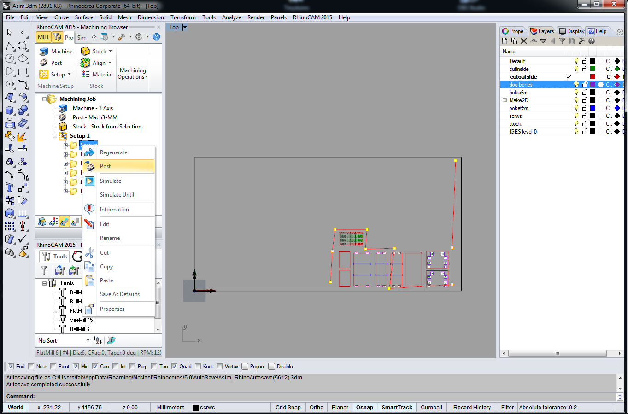The height and width of the screenshot is (414, 628).
Task: Open the No Sort combo box
Action: coord(64,340)
